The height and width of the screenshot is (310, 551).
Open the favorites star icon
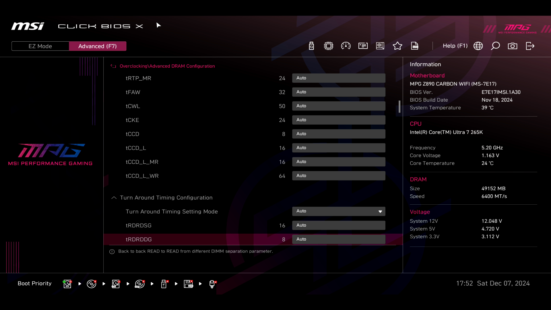coord(397,46)
